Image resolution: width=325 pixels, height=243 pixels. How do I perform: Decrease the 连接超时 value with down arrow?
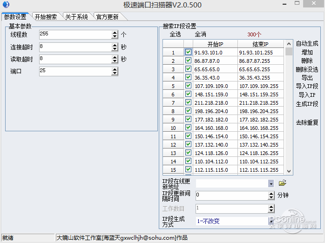(x=115, y=49)
